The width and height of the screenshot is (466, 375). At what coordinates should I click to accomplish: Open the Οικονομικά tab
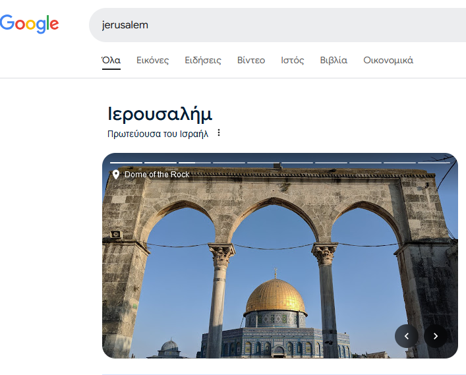[x=388, y=61]
